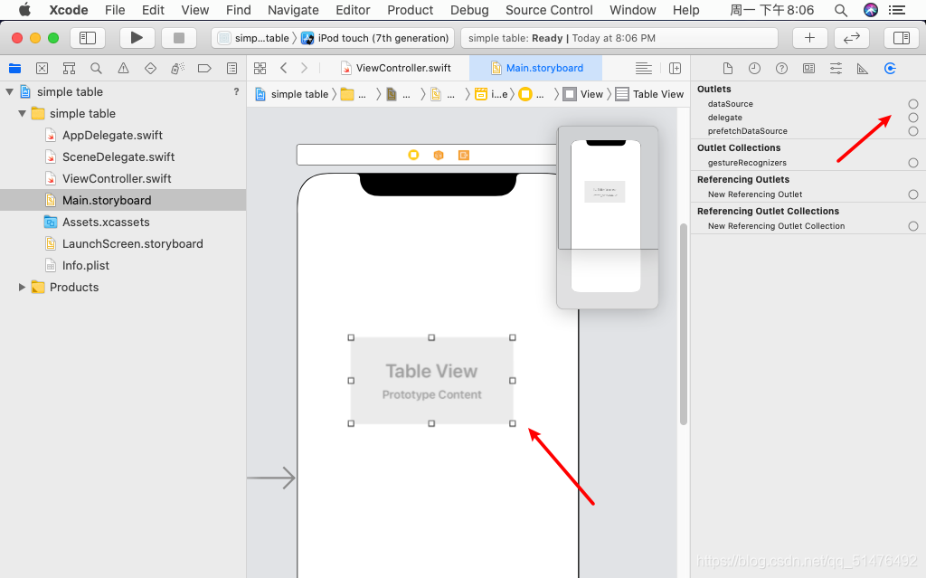Expand the Products folder
The height and width of the screenshot is (578, 926).
[22, 288]
